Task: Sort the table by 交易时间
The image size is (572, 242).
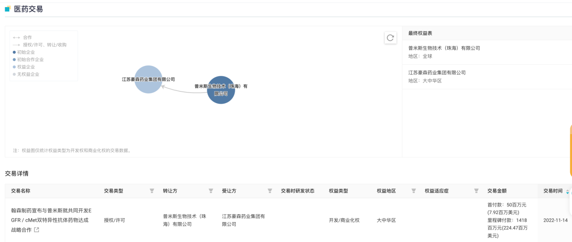Action: click(x=567, y=191)
